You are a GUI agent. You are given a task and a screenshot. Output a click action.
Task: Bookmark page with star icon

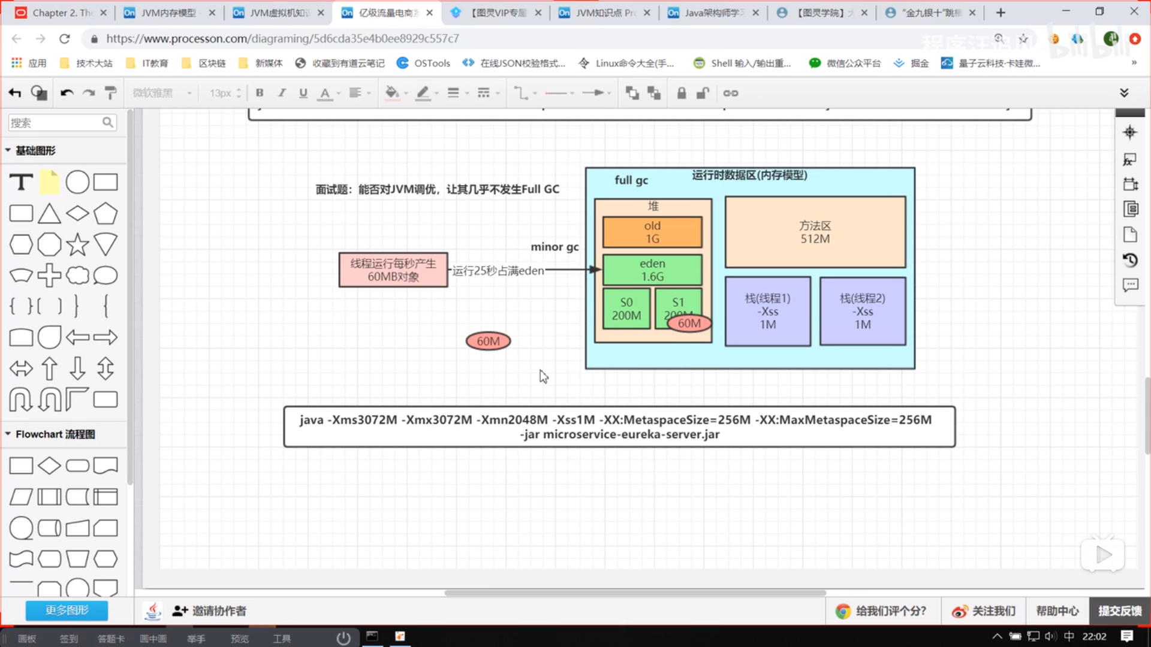1023,38
